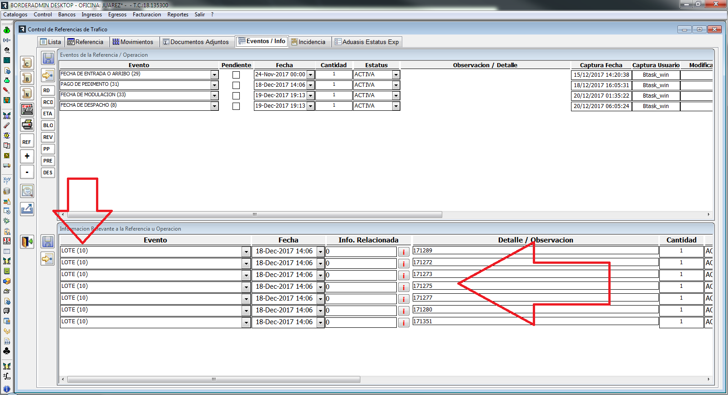Viewport: 728px width, 395px height.
Task: Click Detalle field containing 171277
Action: 536,298
